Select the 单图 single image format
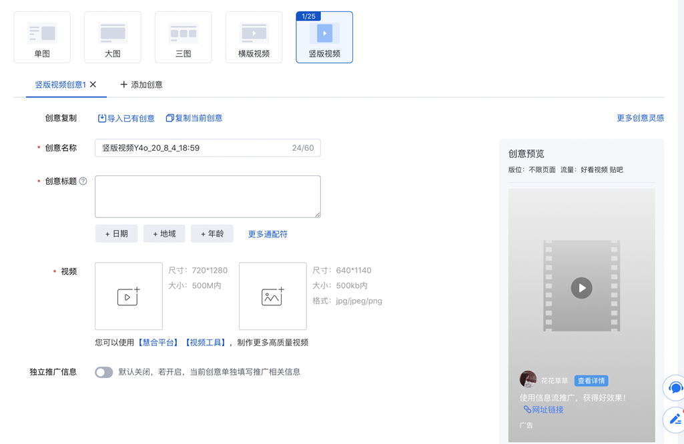The width and height of the screenshot is (684, 444). click(41, 37)
